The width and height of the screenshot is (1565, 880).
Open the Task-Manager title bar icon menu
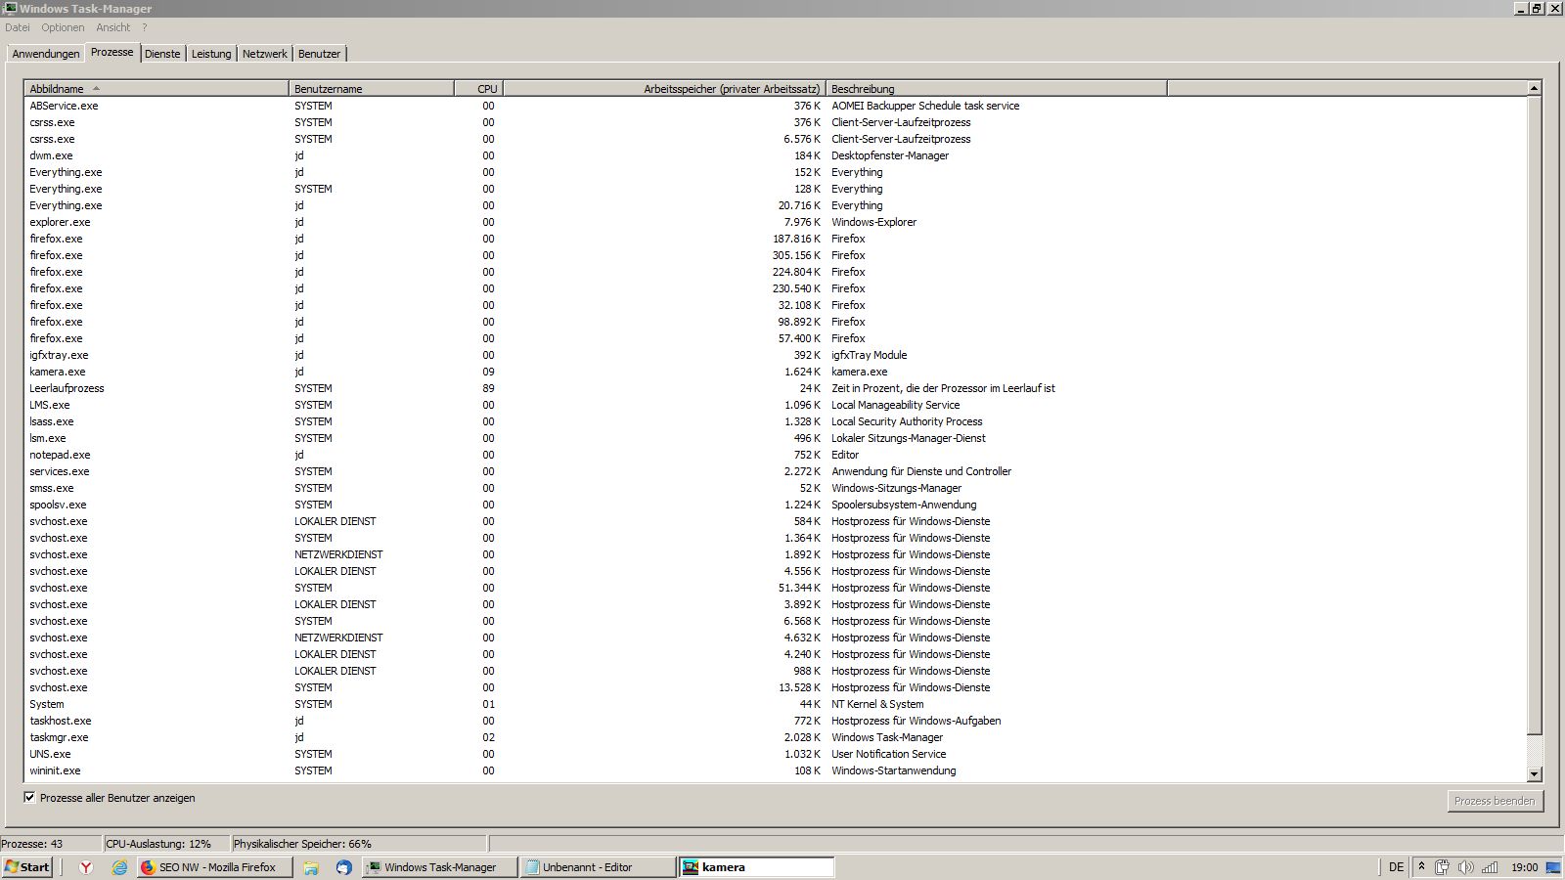(x=10, y=8)
